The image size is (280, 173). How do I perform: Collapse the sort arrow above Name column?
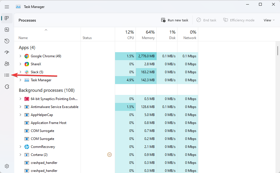tap(46, 30)
